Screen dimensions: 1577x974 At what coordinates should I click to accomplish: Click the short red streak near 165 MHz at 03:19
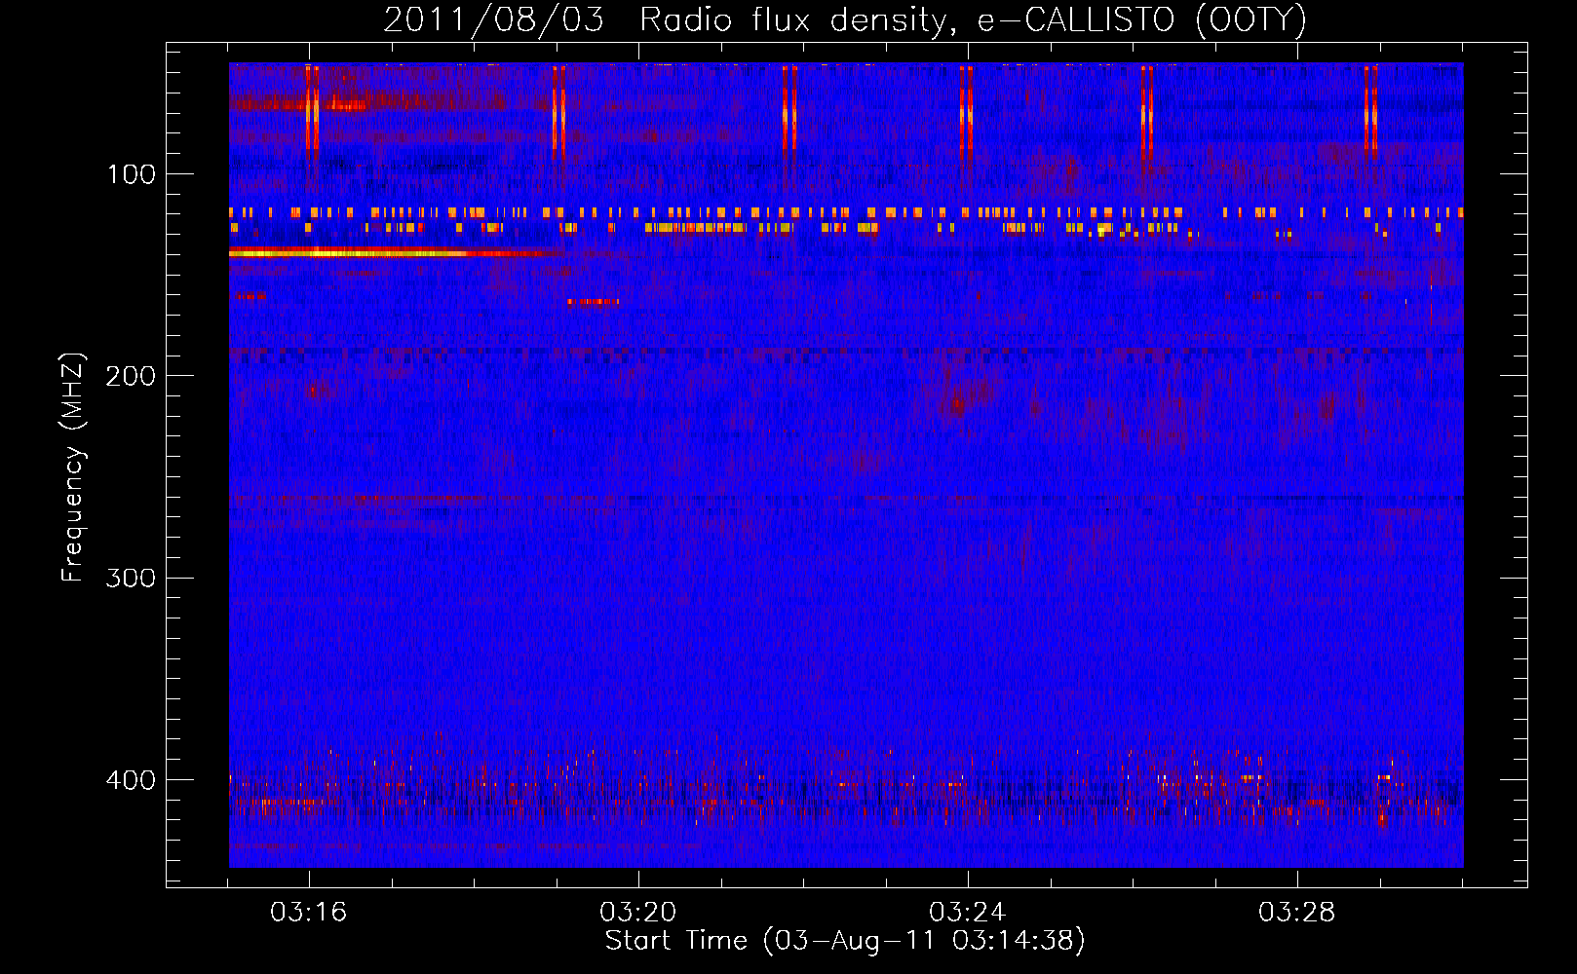[x=594, y=302]
